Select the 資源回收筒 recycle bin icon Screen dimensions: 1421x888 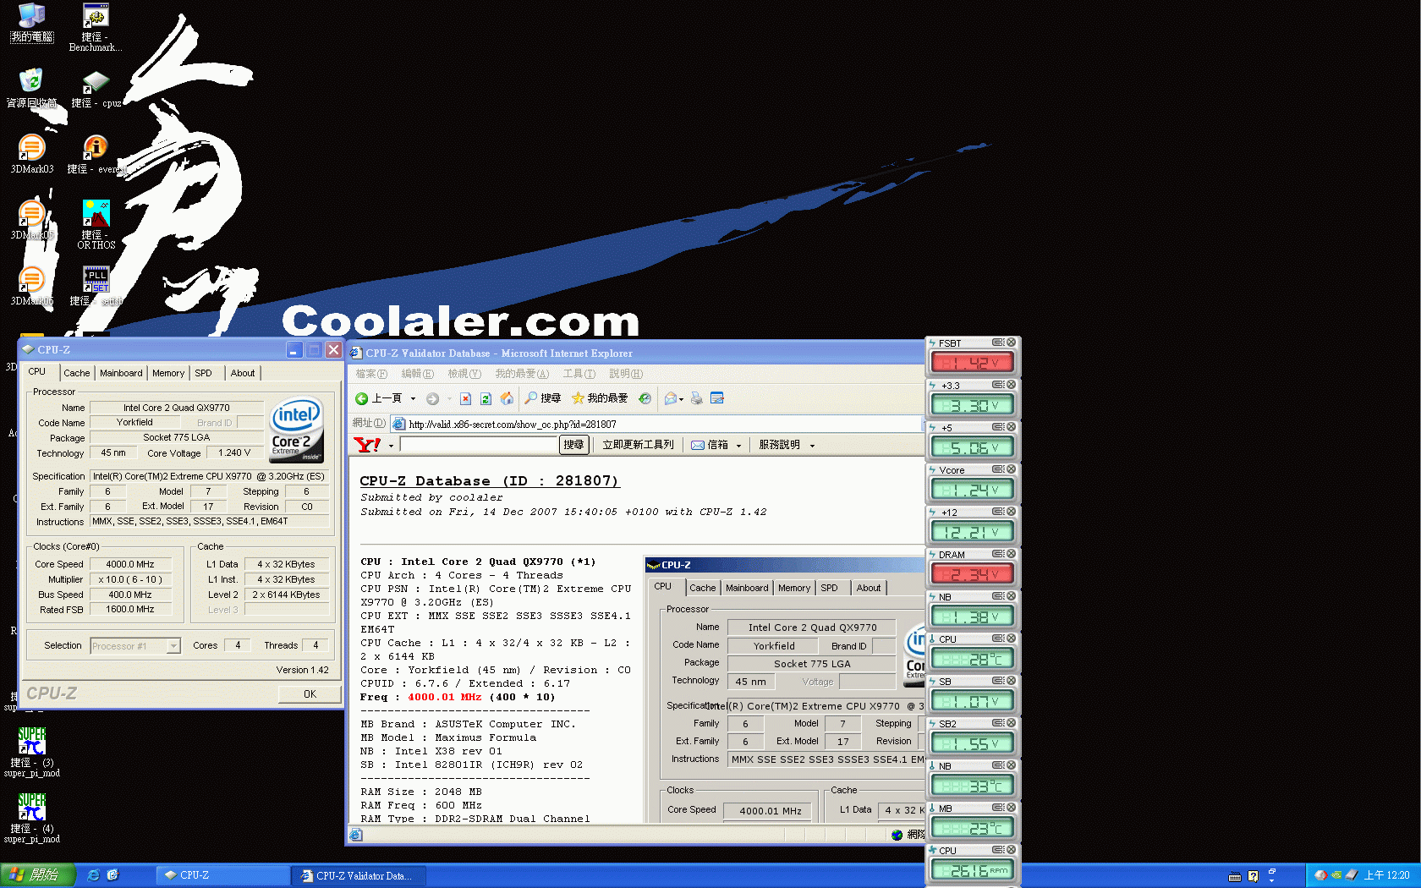click(31, 88)
